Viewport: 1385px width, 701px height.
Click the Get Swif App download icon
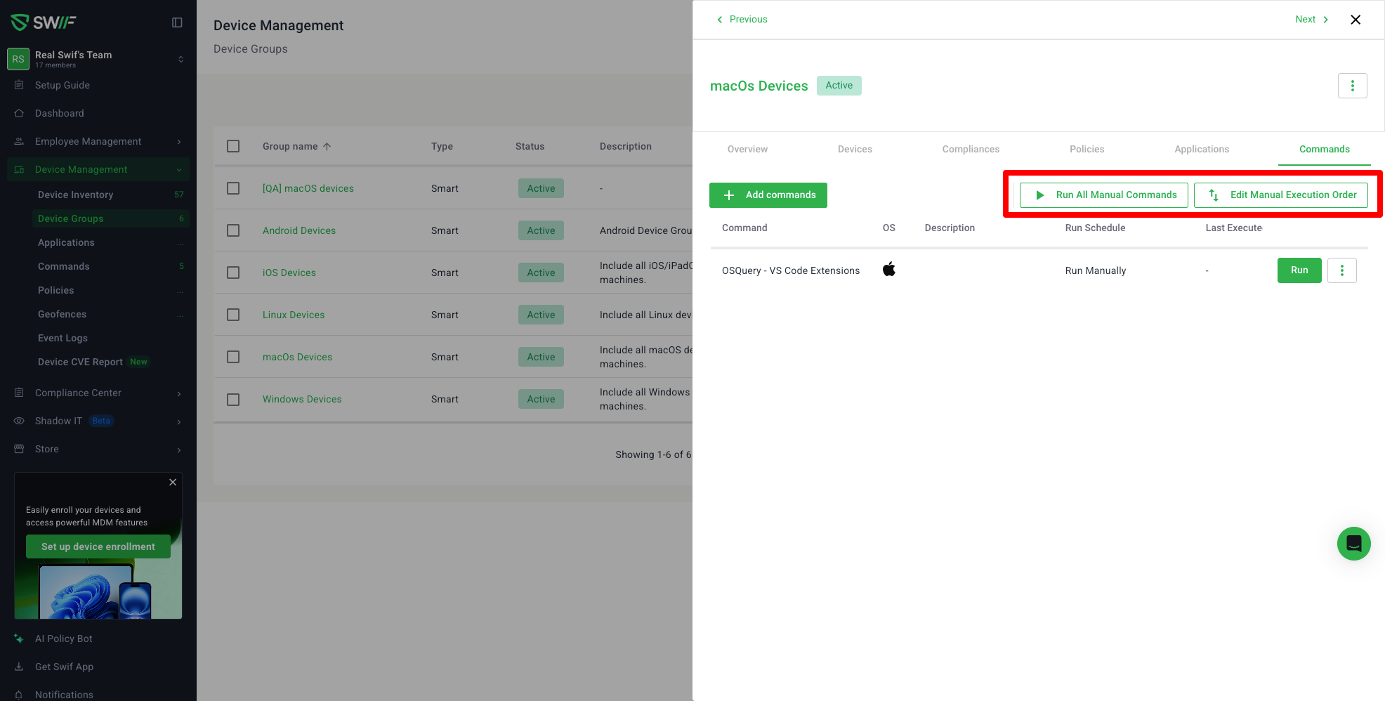pyautogui.click(x=19, y=667)
